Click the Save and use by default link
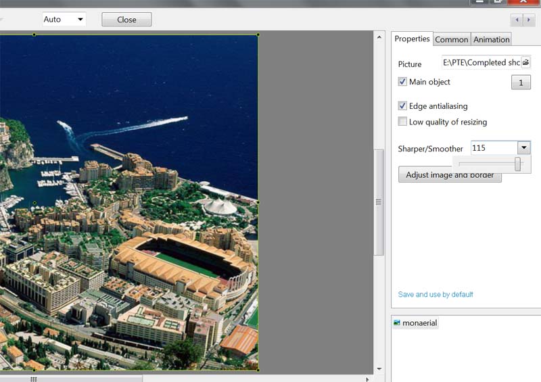This screenshot has height=382, width=541. [x=436, y=295]
